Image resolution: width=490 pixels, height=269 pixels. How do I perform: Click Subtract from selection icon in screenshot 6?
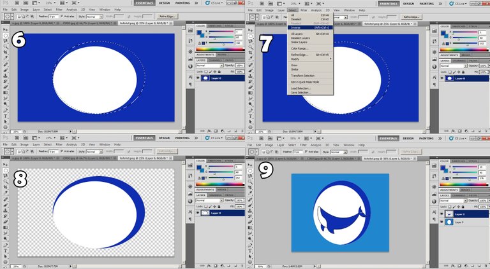pos(27,17)
